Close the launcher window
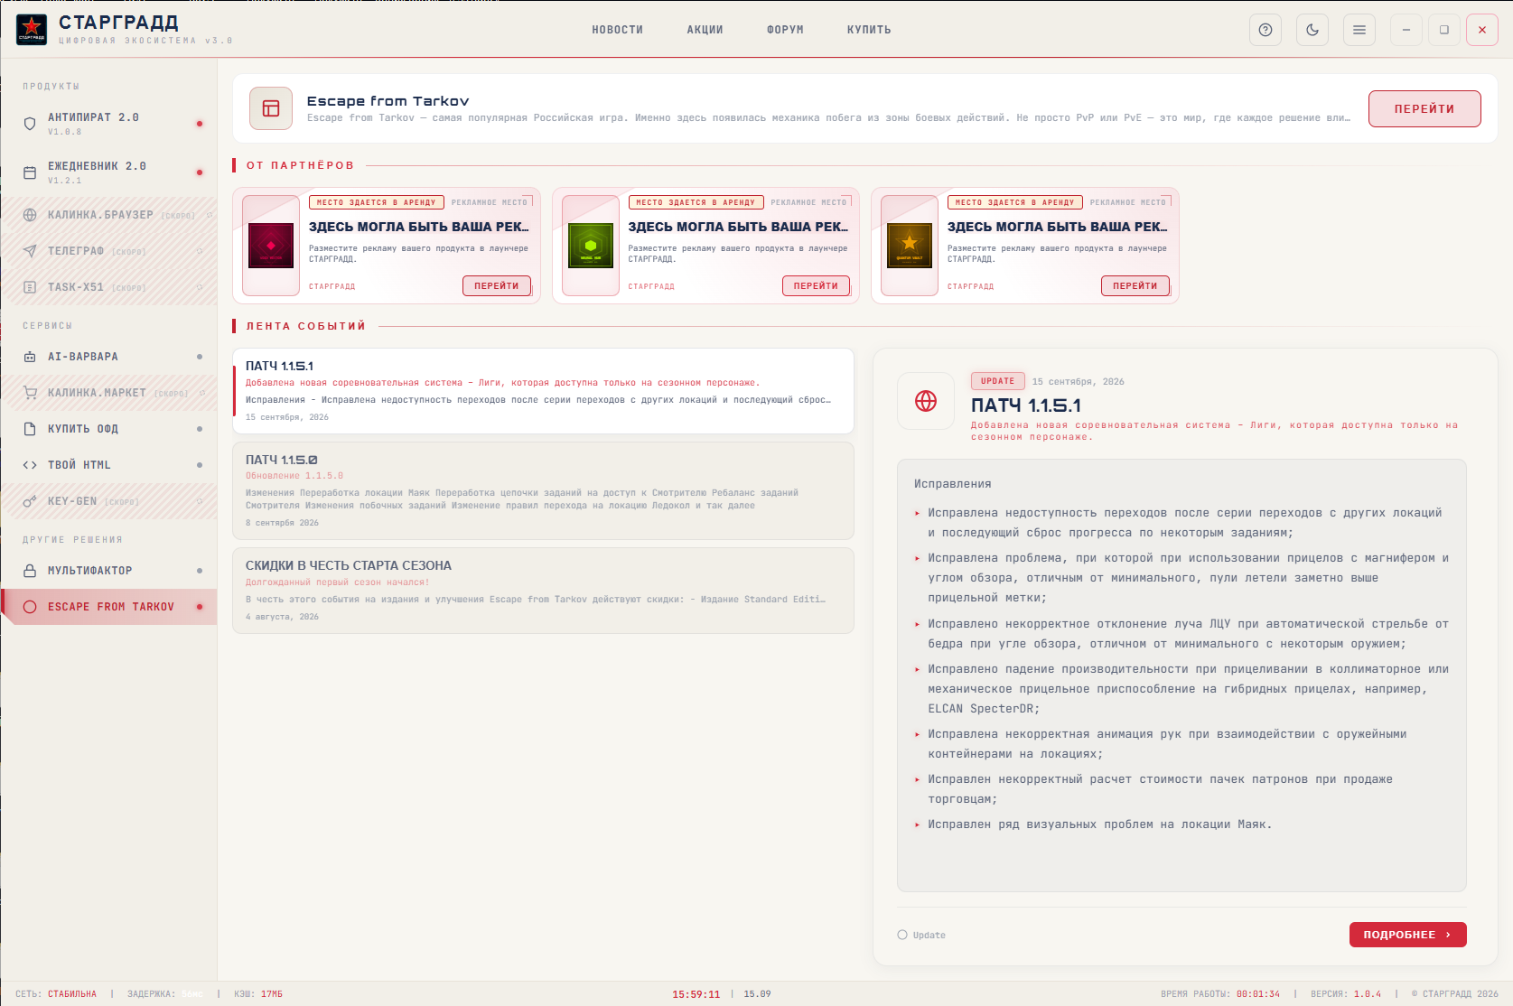 tap(1482, 30)
